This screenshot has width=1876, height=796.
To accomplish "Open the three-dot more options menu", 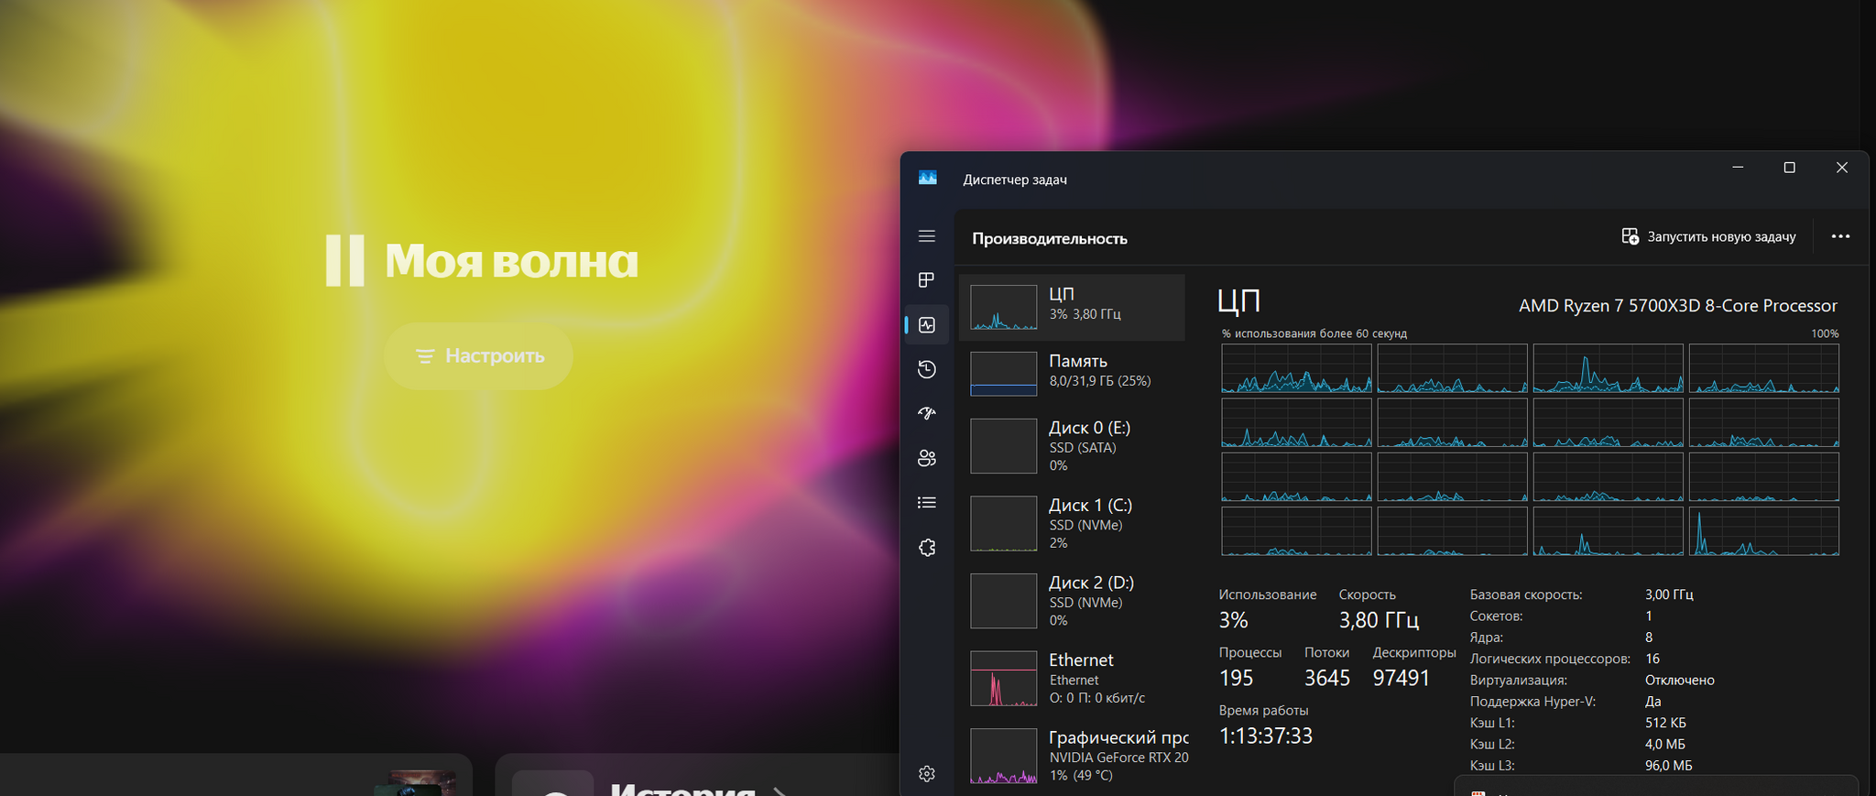I will point(1840,236).
